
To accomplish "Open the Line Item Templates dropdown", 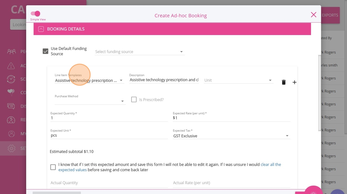I will (89, 81).
